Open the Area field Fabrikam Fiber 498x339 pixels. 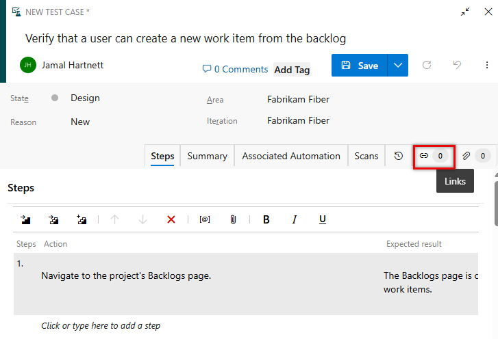coord(298,100)
